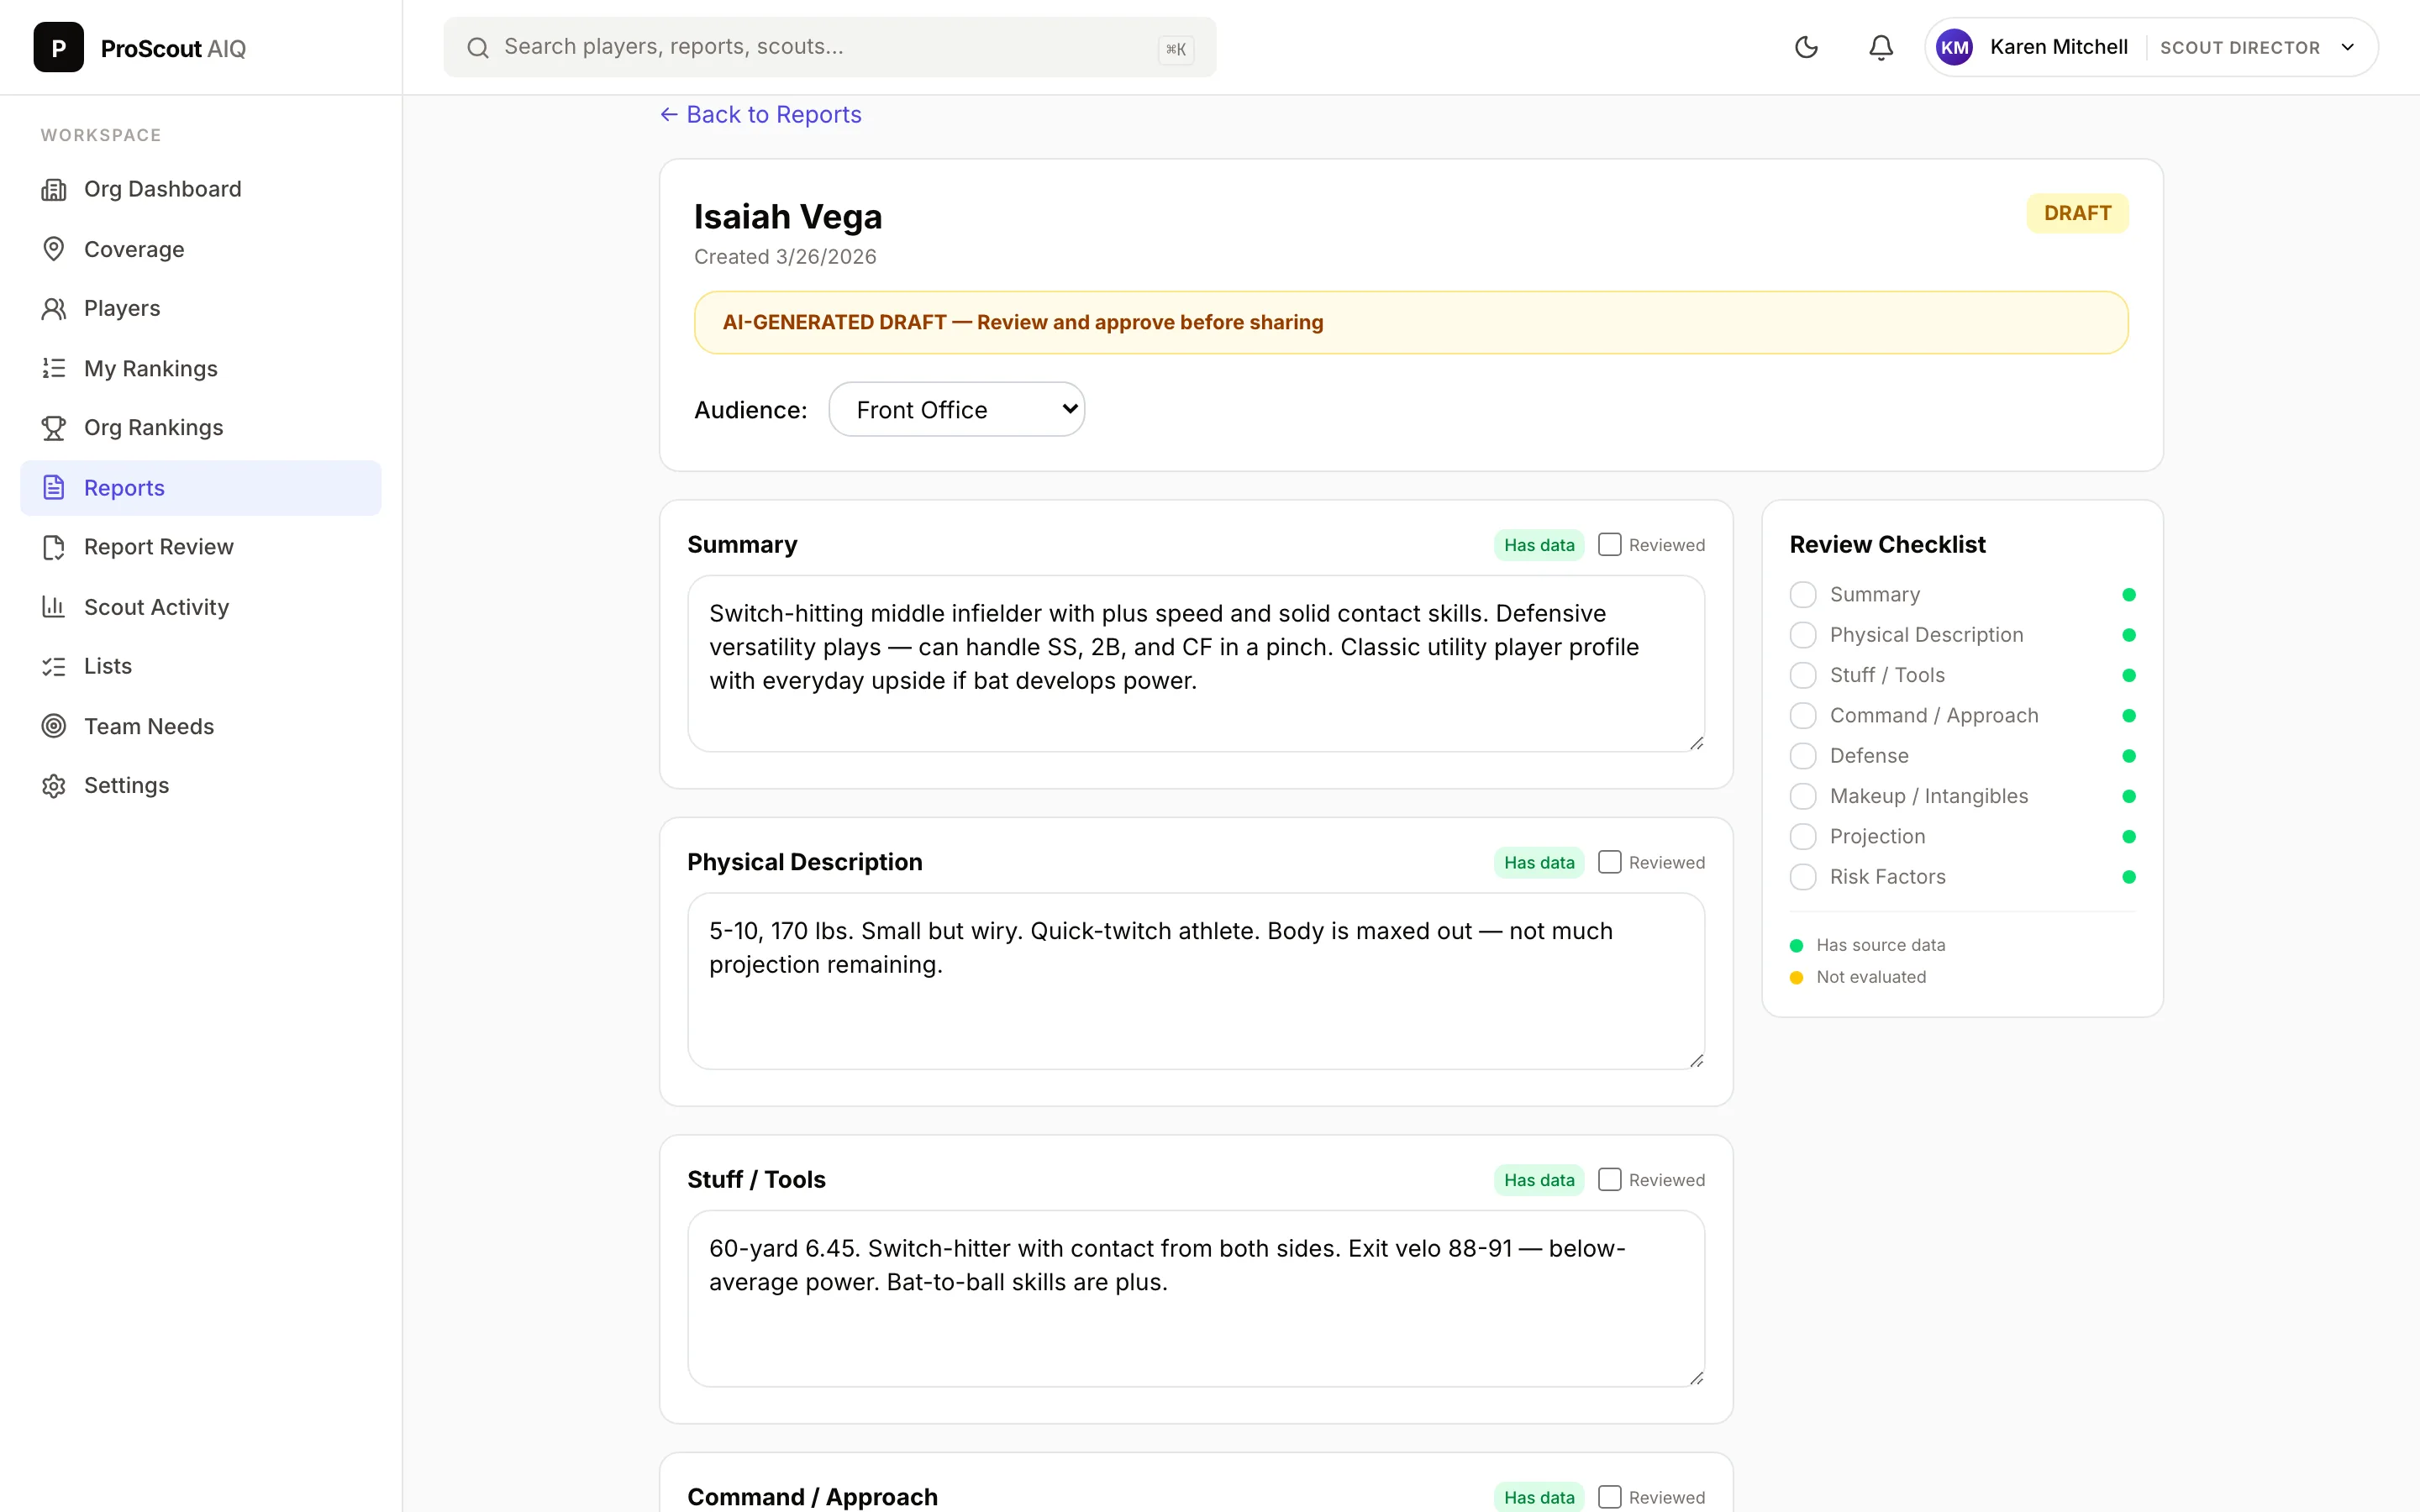
Task: Go to Coverage page
Action: (200, 249)
